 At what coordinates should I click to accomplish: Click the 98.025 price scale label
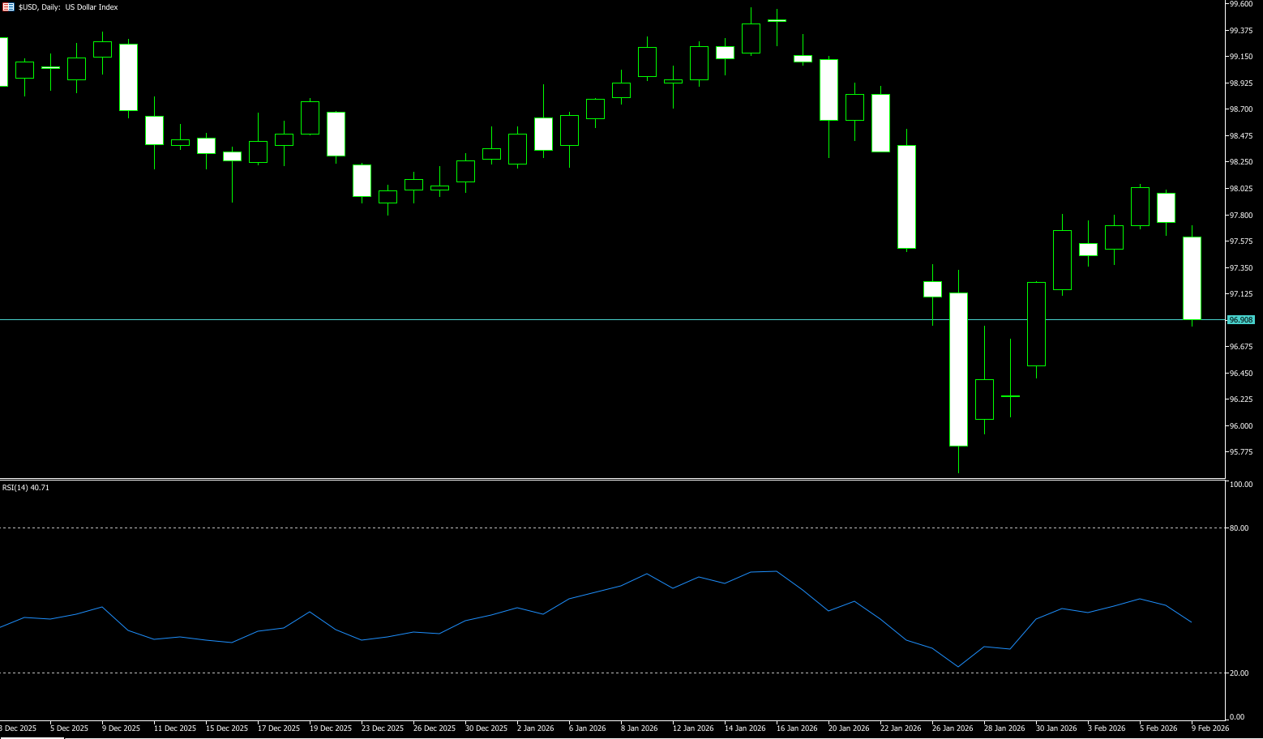(1241, 189)
